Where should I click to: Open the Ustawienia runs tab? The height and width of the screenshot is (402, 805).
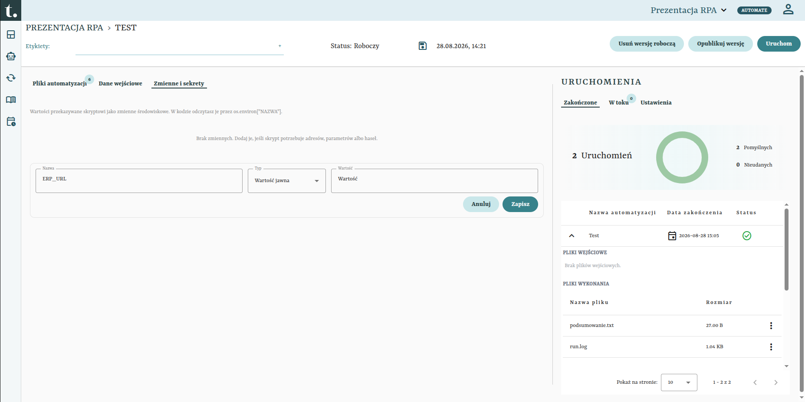pos(656,102)
